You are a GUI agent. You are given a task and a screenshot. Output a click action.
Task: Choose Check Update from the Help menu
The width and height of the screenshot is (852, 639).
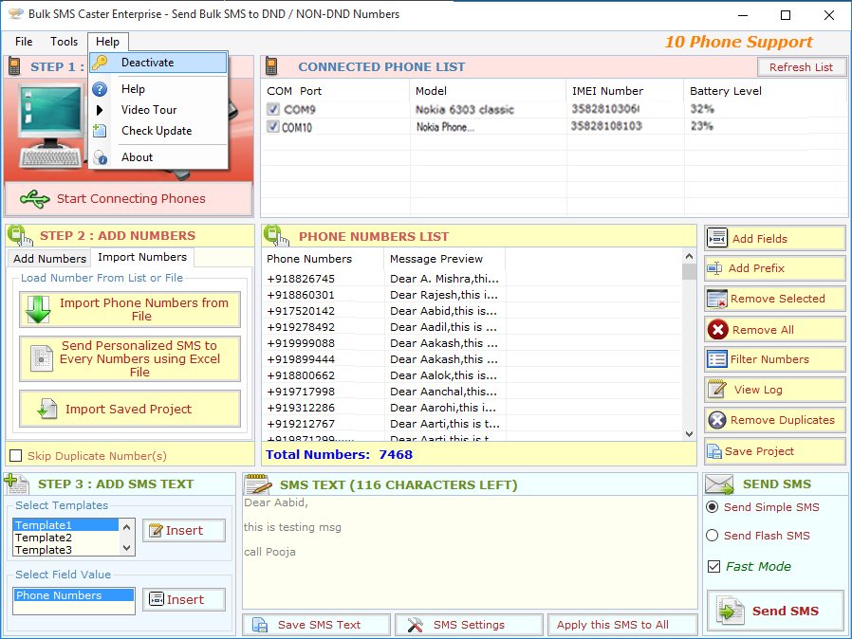click(158, 131)
